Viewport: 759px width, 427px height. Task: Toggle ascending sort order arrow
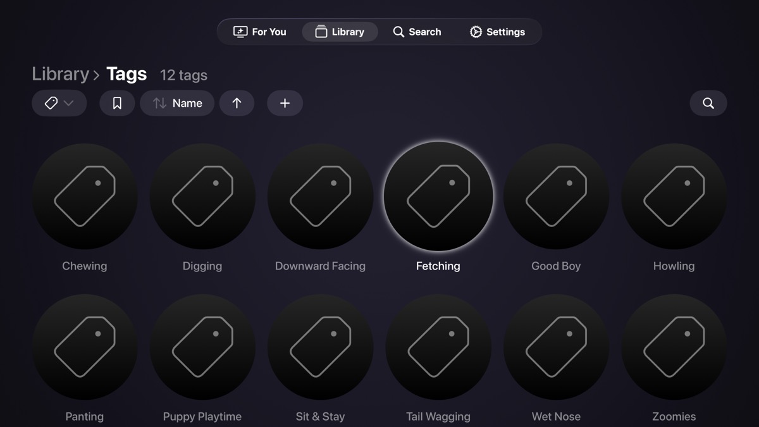(237, 103)
